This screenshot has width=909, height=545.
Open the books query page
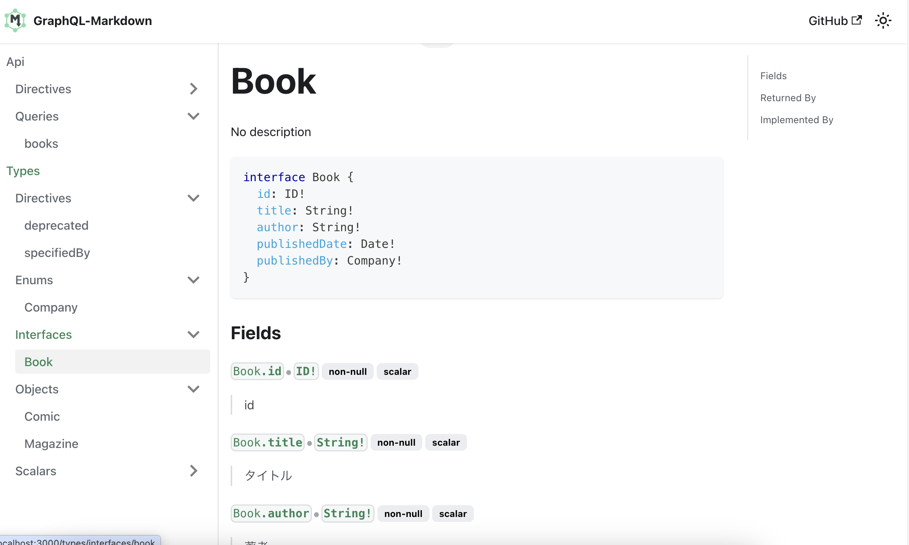point(41,143)
